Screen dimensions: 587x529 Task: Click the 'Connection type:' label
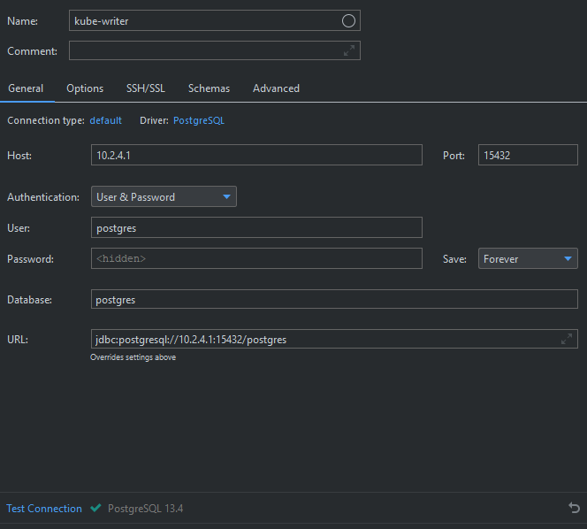coord(46,120)
